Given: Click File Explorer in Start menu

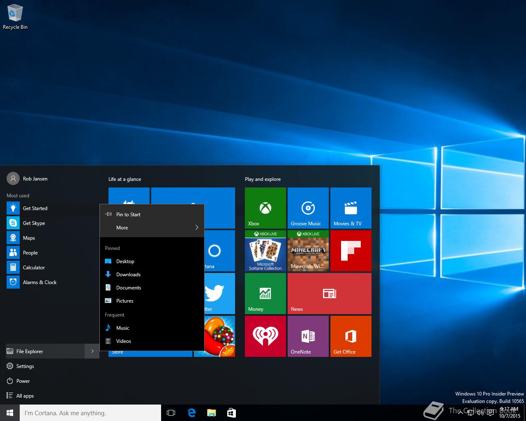Looking at the screenshot, I should (45, 352).
